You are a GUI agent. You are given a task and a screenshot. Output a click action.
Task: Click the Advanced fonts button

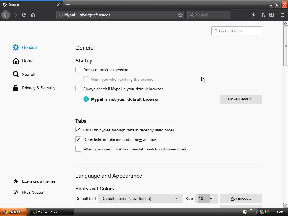pos(241,199)
